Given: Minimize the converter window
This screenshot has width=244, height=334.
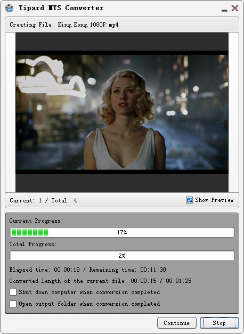Looking at the screenshot, I should 224,10.
